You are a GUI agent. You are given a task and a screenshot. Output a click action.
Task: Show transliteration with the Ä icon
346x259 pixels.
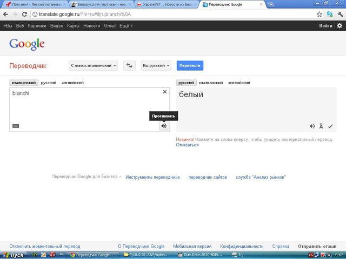pos(321,126)
